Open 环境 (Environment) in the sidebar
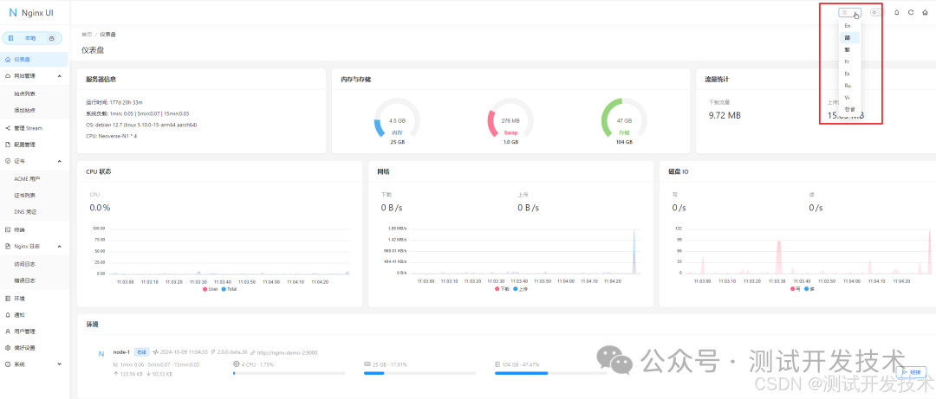This screenshot has height=399, width=936. click(x=20, y=298)
